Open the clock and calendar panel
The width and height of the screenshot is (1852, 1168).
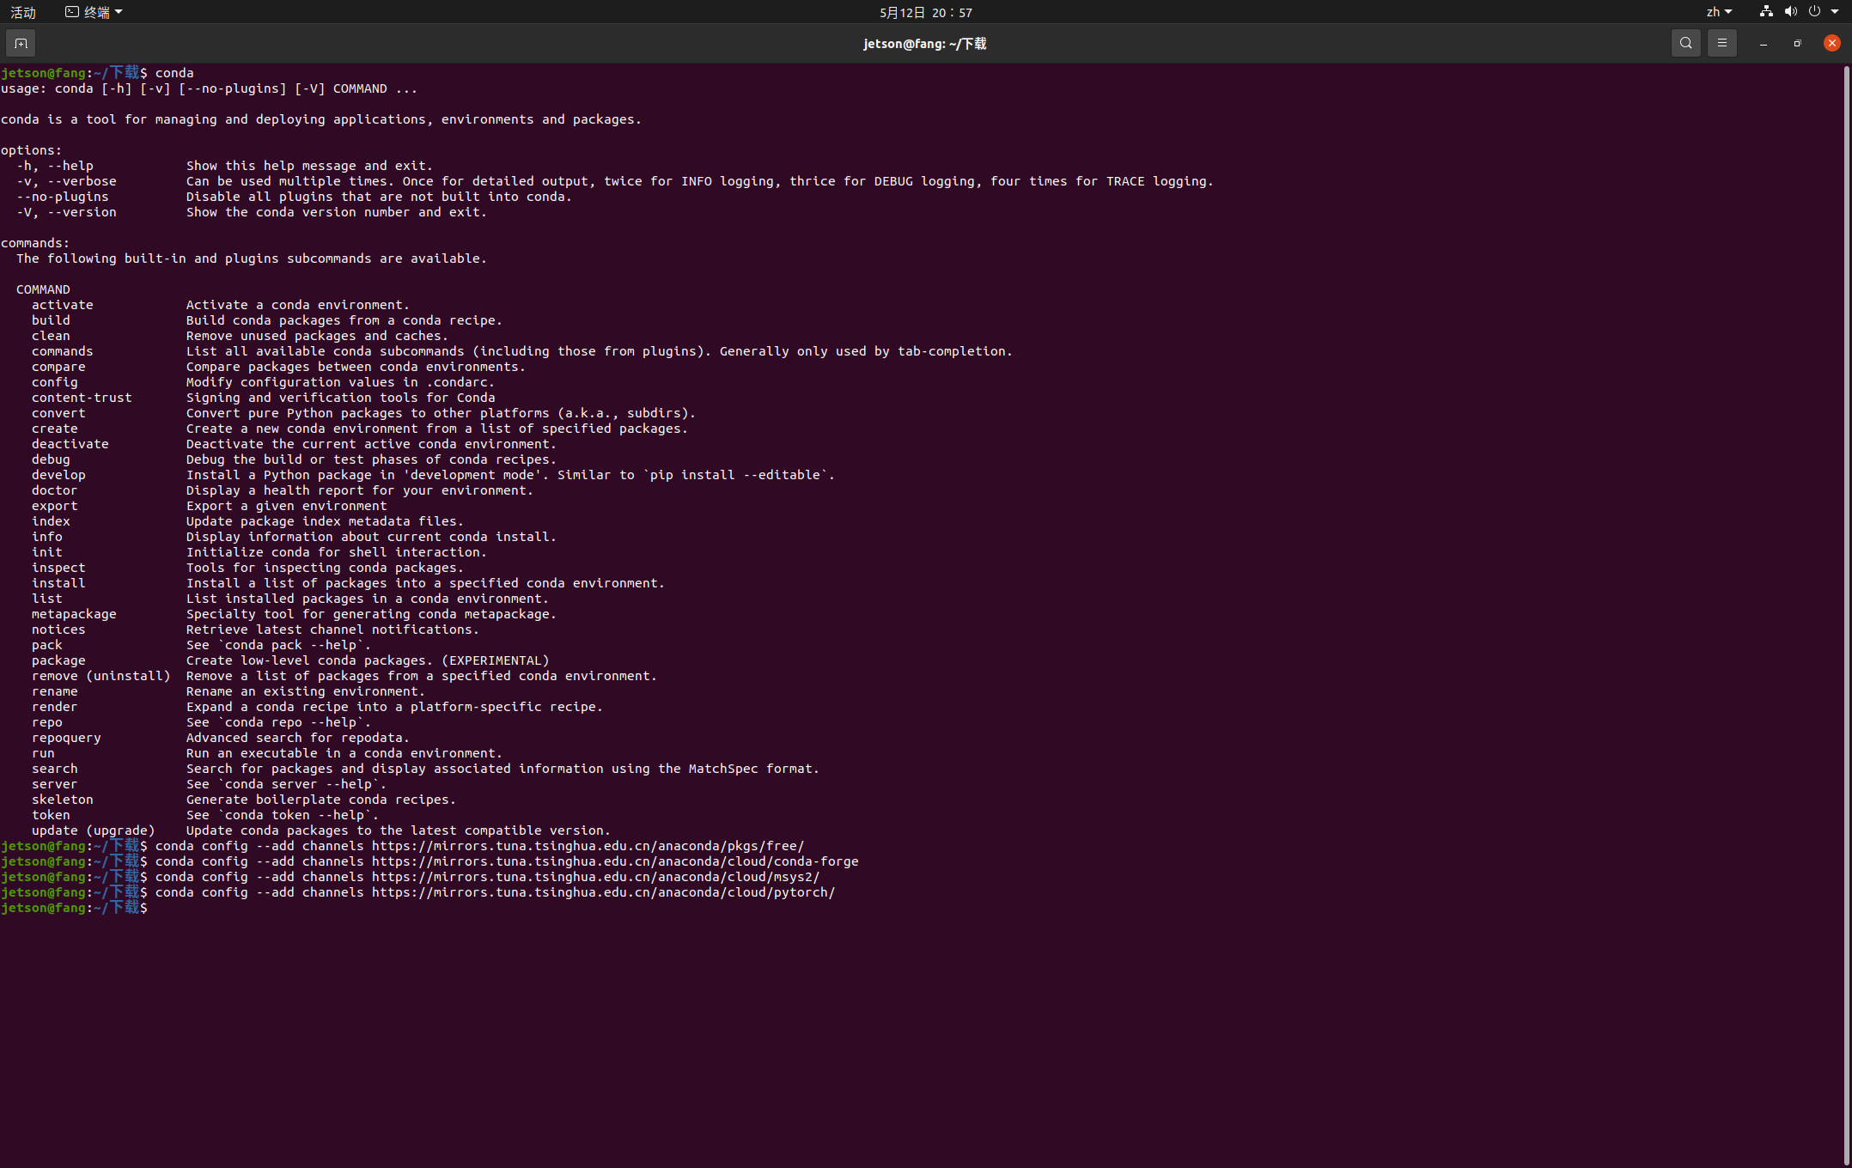[x=925, y=12]
